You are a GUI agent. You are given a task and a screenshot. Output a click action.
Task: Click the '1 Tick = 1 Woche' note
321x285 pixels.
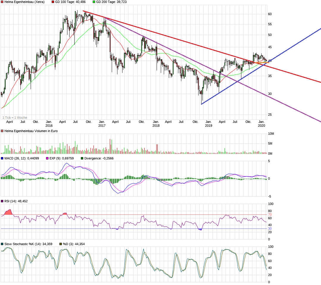[x=15, y=118]
